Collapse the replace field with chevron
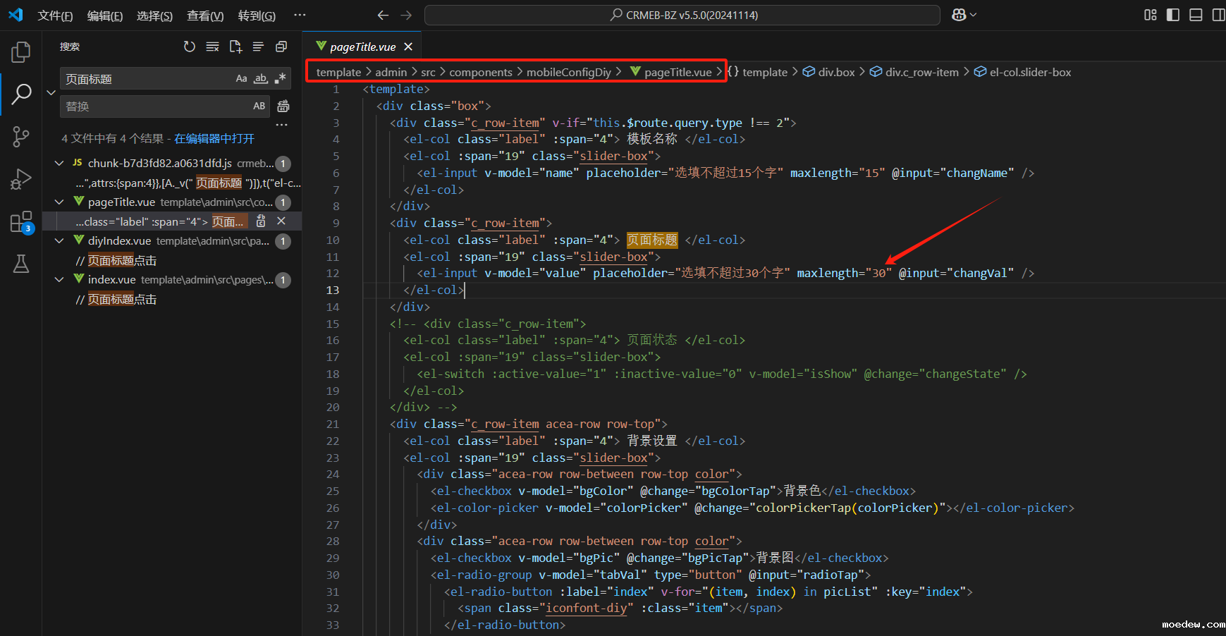The width and height of the screenshot is (1226, 636). (51, 92)
